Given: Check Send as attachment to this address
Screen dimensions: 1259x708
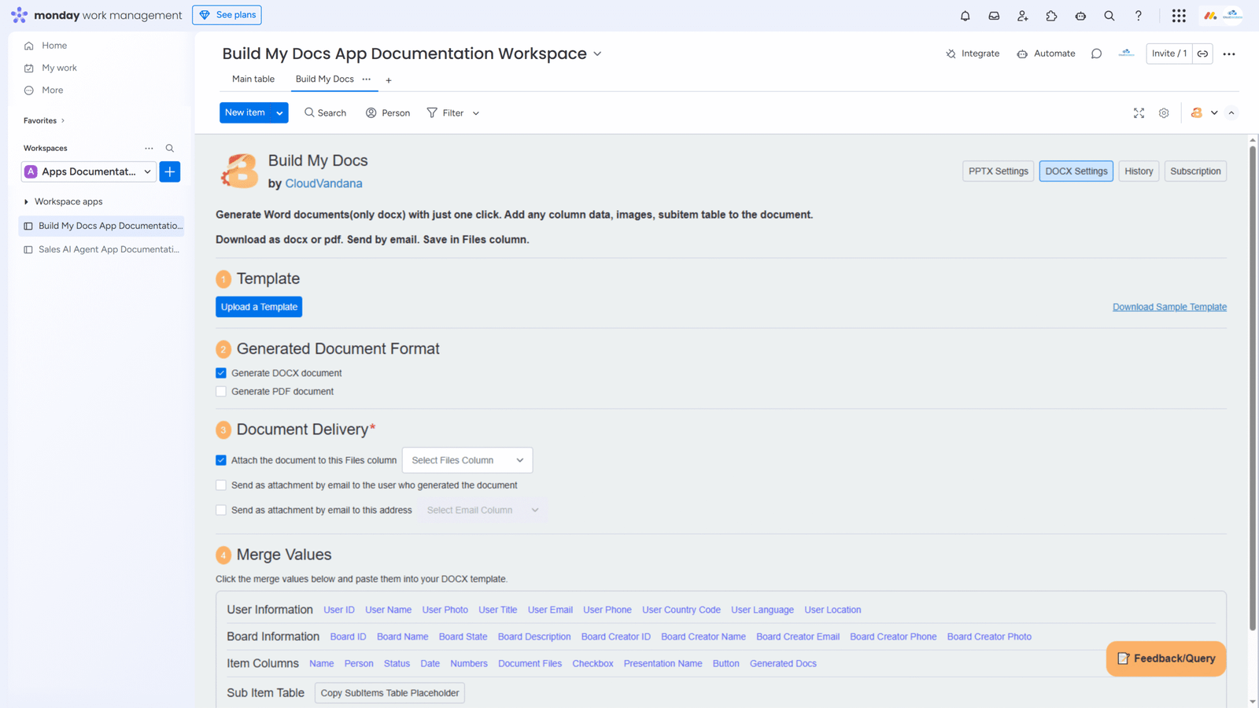Looking at the screenshot, I should tap(221, 510).
